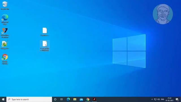Viewport: 181px width, 102px height.
Task: Click the Show desktop strip at the taskbar's end
Action: 180,99
